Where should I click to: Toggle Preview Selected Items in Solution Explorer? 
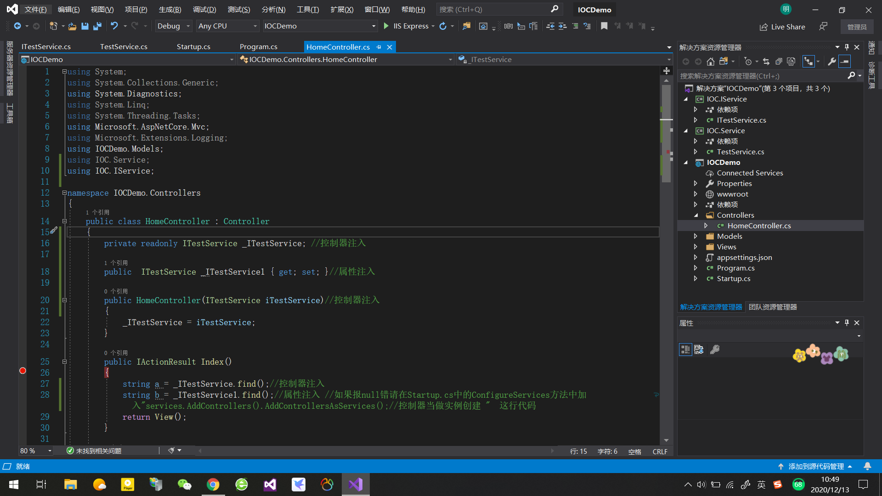[844, 62]
